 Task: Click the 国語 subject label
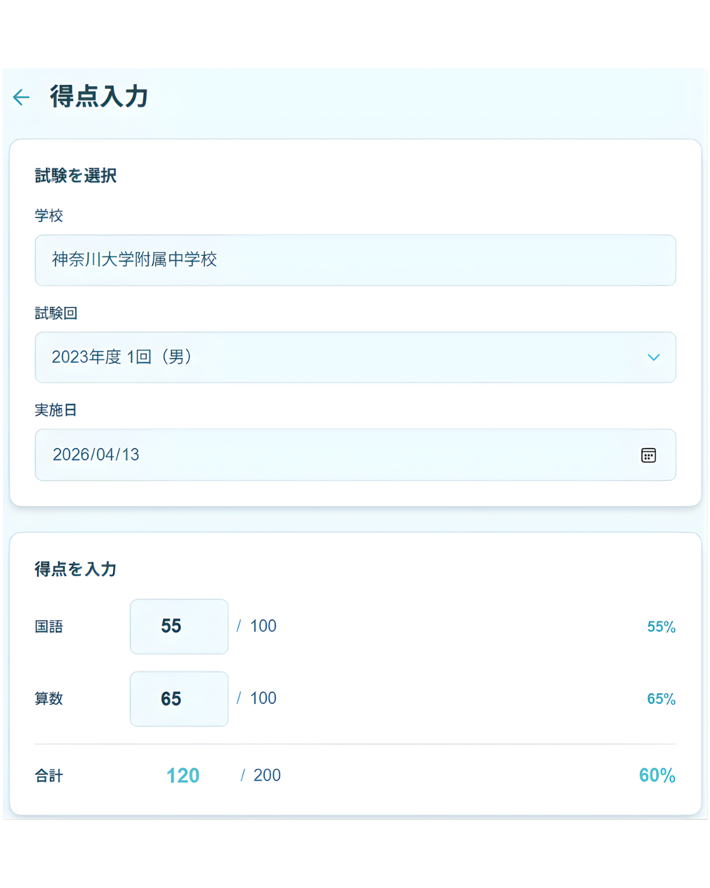49,626
